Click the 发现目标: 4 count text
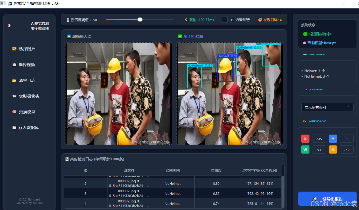This screenshot has height=210, width=359. (272, 20)
